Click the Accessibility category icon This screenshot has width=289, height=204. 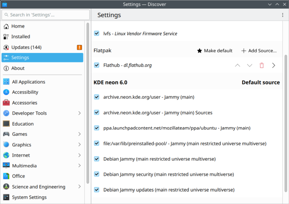6,92
